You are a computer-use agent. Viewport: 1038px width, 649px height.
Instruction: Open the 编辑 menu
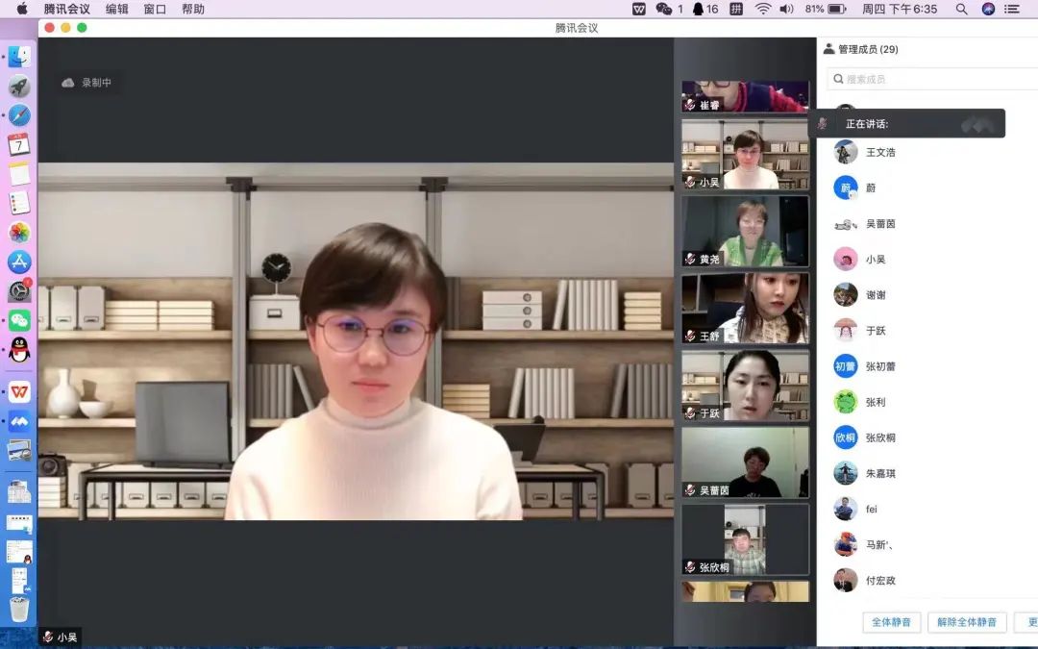[117, 9]
